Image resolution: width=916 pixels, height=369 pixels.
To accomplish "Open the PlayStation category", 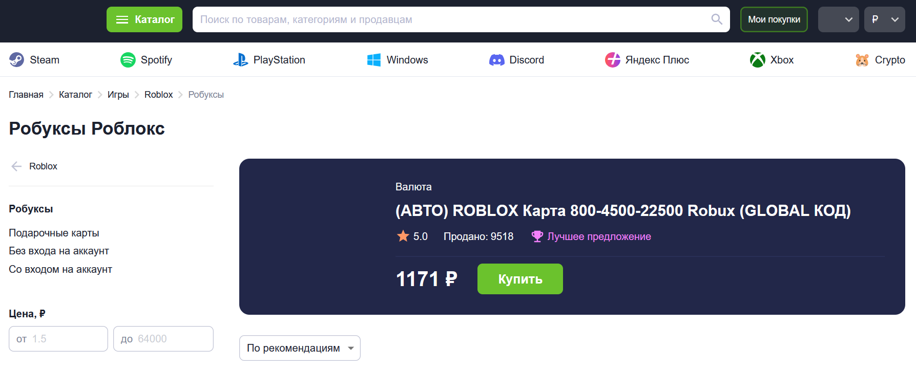I will pos(269,60).
